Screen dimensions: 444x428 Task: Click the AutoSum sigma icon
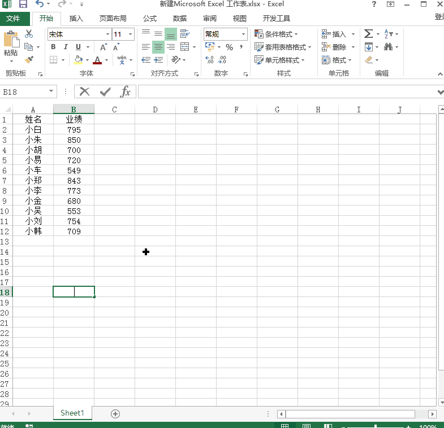[368, 34]
